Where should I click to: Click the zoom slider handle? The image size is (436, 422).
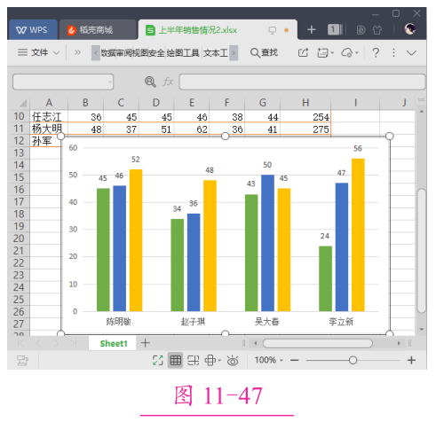(353, 360)
